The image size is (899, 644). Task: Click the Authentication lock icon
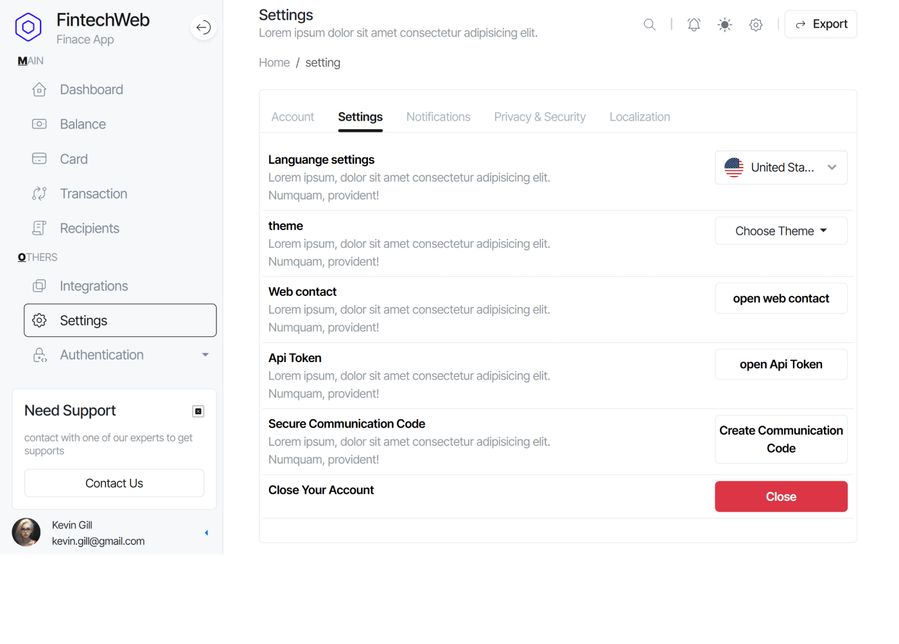(x=40, y=355)
